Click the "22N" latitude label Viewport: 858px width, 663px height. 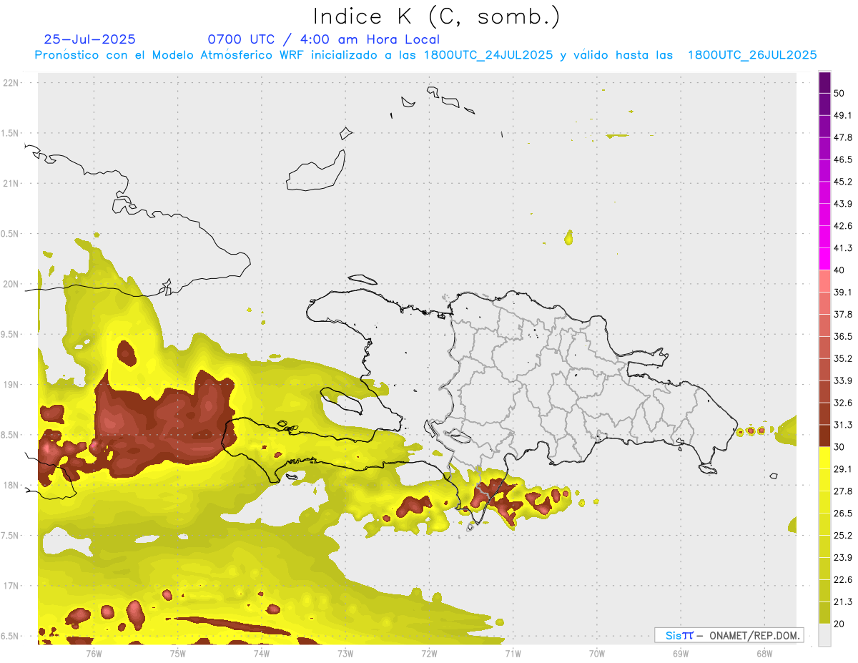click(x=12, y=82)
